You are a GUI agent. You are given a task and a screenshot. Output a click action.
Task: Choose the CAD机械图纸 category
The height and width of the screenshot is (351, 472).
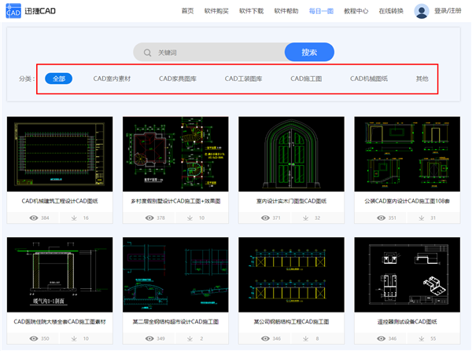pyautogui.click(x=369, y=79)
